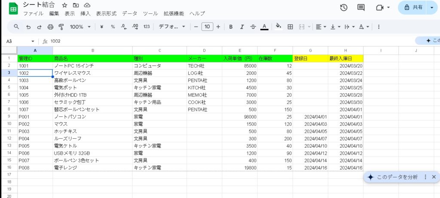Click the search magnifier in toolbar
The image size is (440, 198).
tap(17, 27)
